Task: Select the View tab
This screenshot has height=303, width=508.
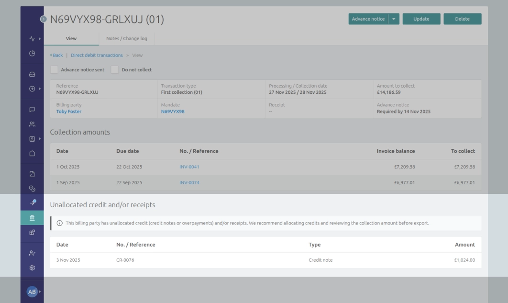Action: 70,39
